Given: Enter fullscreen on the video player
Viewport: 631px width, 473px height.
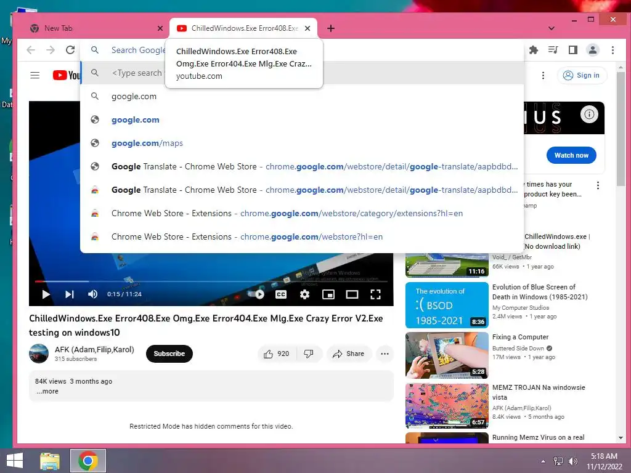Looking at the screenshot, I should (375, 294).
